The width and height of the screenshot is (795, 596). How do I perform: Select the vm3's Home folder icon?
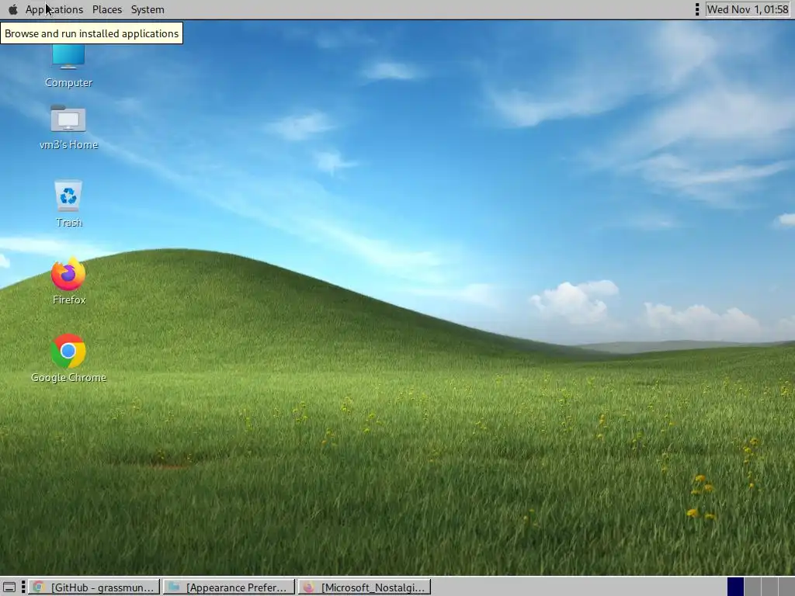tap(68, 119)
